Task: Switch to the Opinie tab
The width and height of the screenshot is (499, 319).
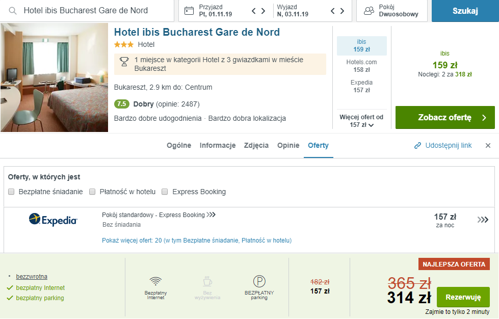Action: 288,145
